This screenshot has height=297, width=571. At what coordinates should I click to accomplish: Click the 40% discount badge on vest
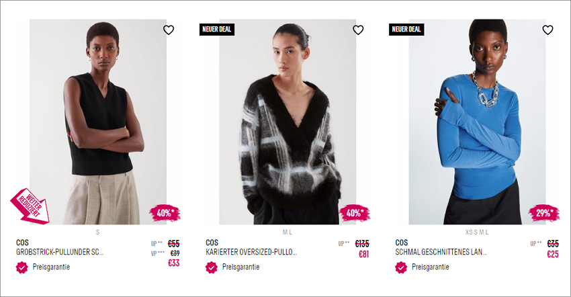pyautogui.click(x=165, y=213)
